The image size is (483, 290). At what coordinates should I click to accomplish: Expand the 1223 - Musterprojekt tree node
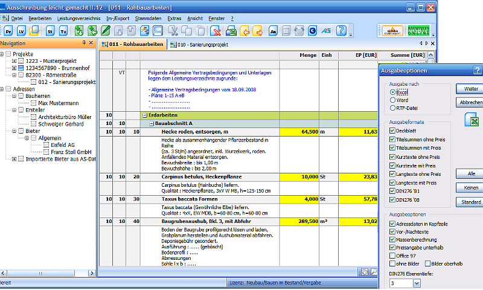pyautogui.click(x=14, y=61)
